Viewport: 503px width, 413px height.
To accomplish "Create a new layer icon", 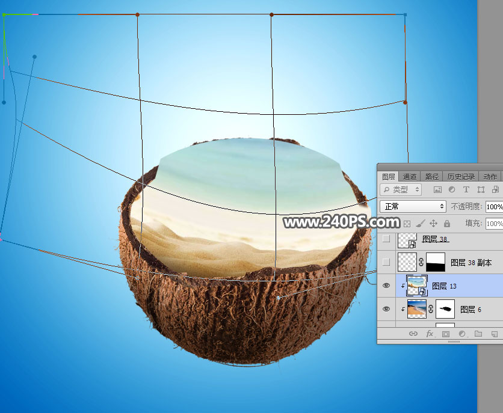I will click(495, 334).
